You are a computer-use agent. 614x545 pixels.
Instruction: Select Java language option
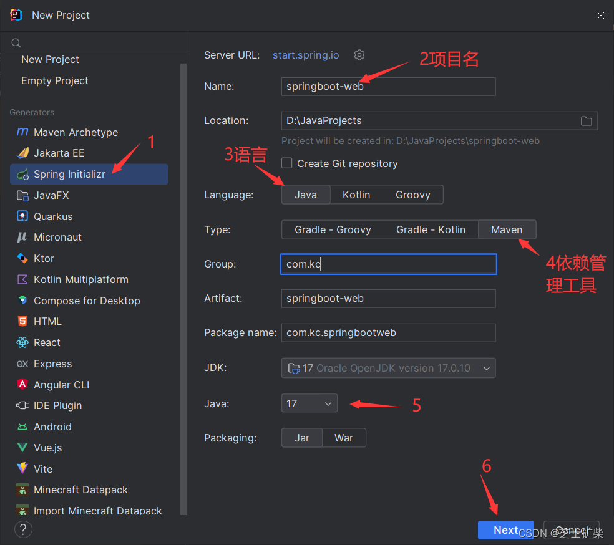coord(306,195)
